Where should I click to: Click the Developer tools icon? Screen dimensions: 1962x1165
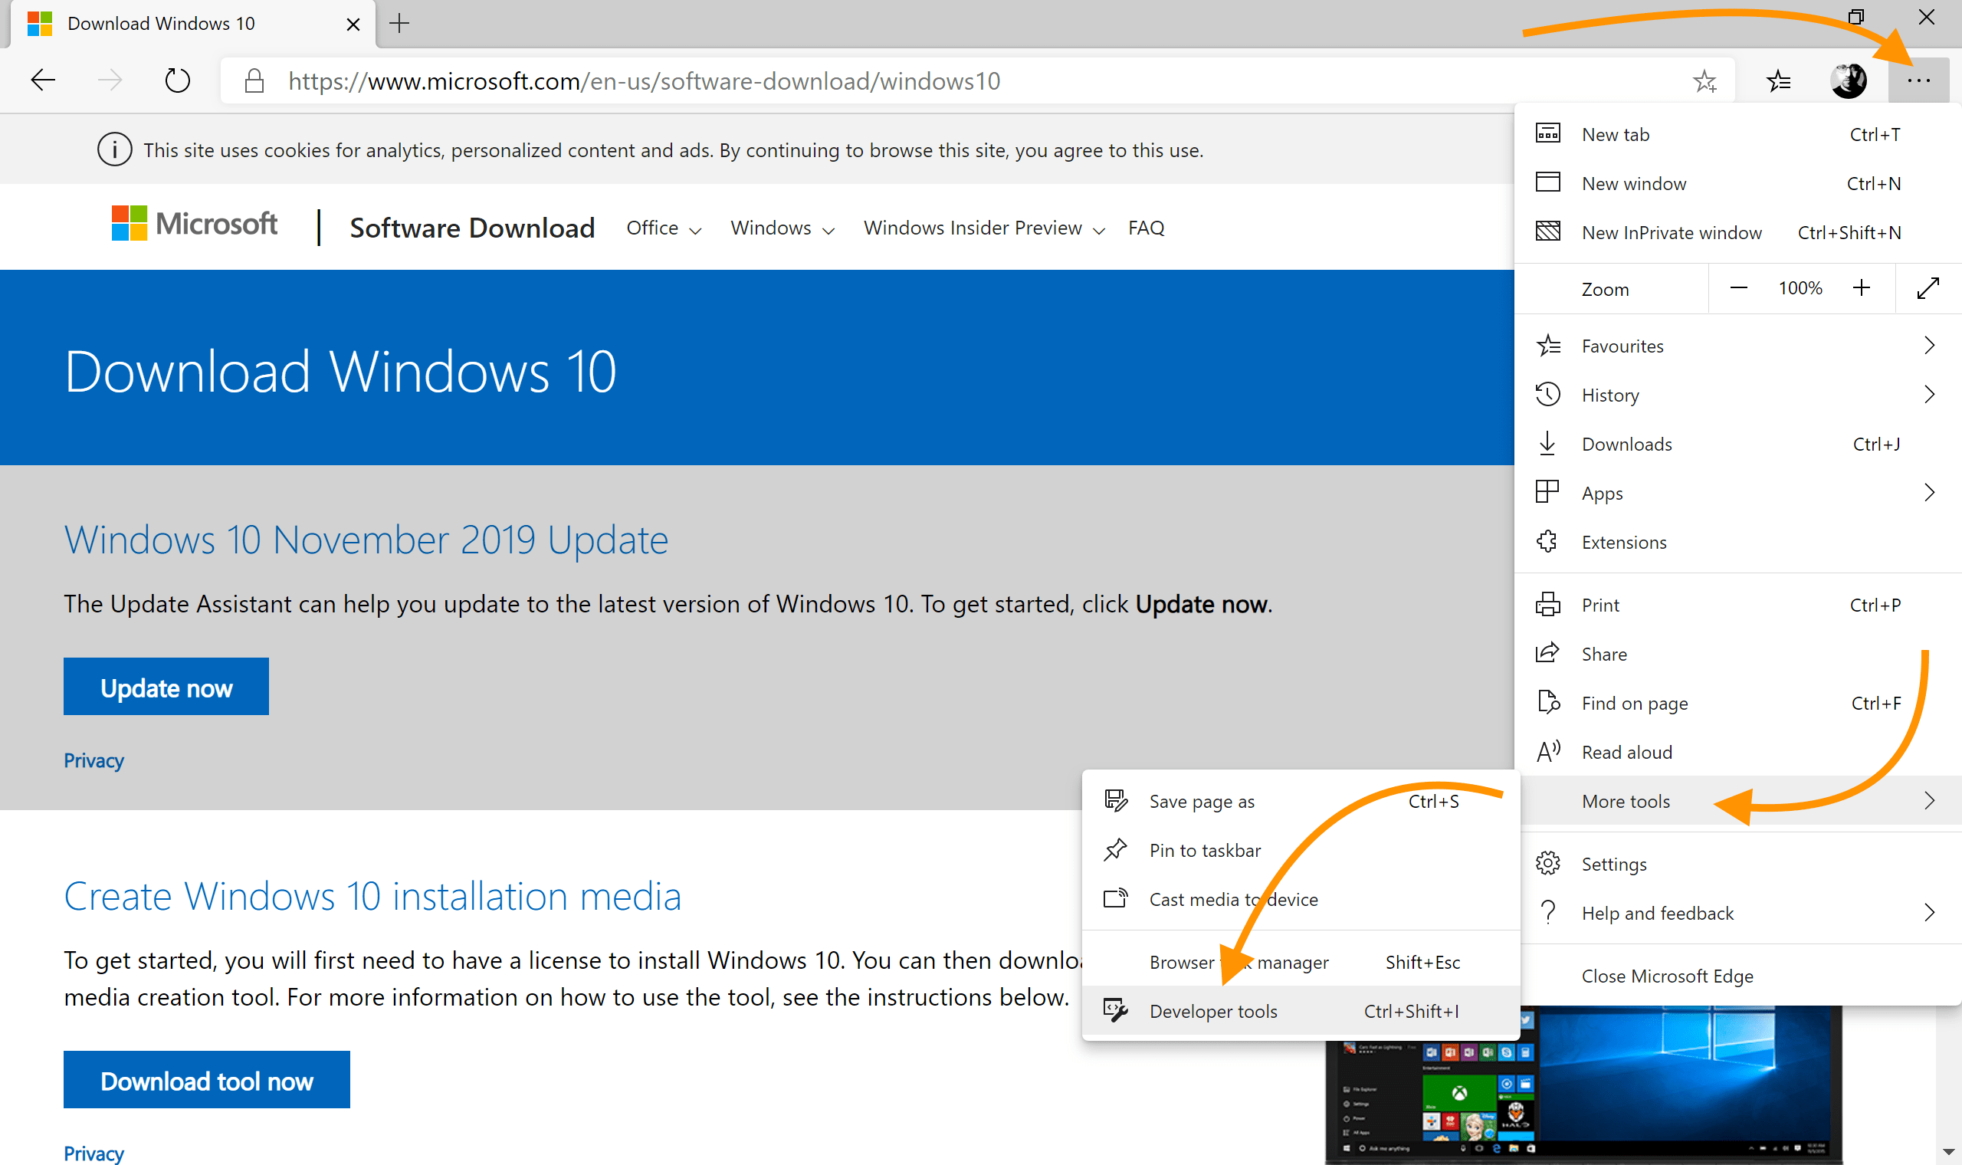[1116, 1010]
